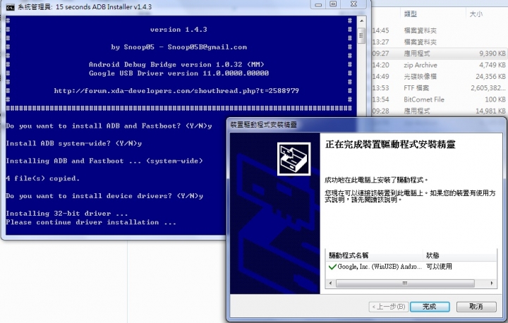
Task: Select the 檔案資料夾 row dated 13:27
Action: point(440,42)
